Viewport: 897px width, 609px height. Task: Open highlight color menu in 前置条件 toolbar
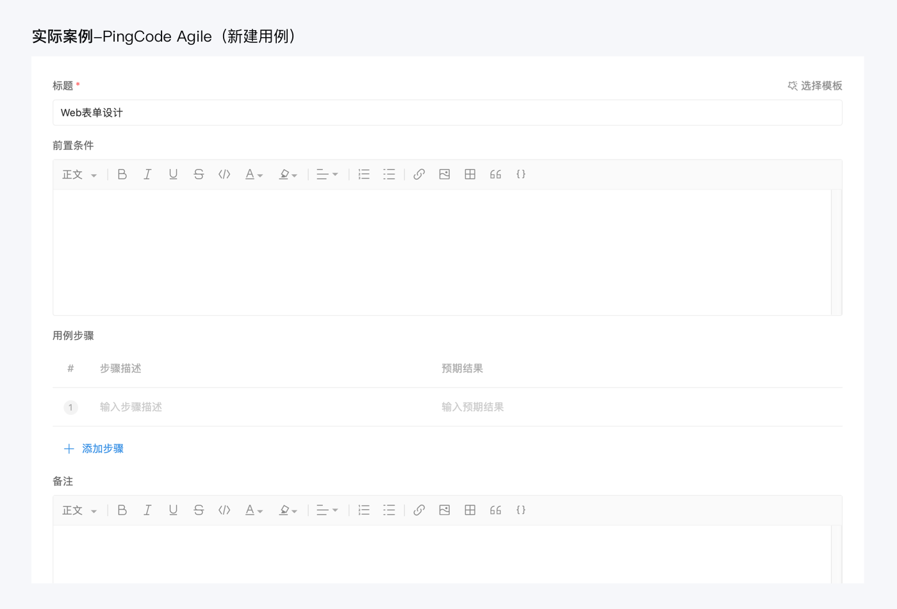(x=288, y=174)
